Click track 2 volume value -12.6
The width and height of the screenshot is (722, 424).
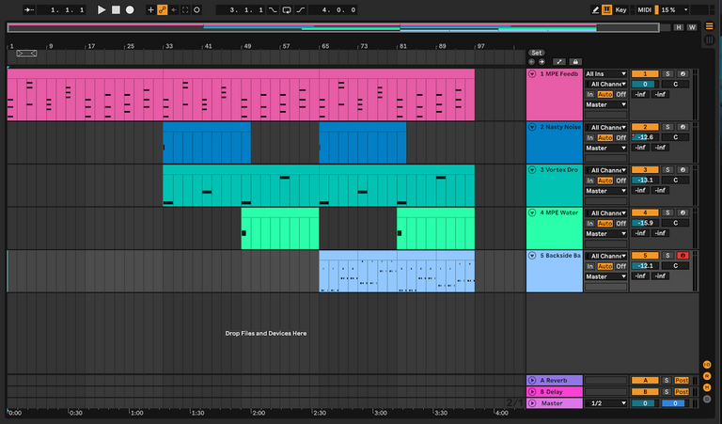tap(645, 137)
